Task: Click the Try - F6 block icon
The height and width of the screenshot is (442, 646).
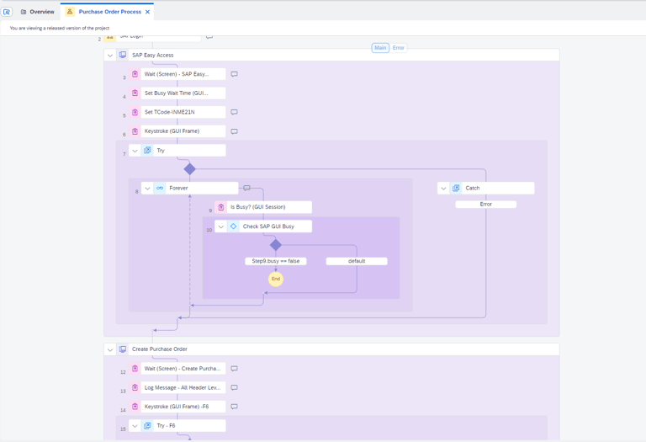Action: [147, 426]
